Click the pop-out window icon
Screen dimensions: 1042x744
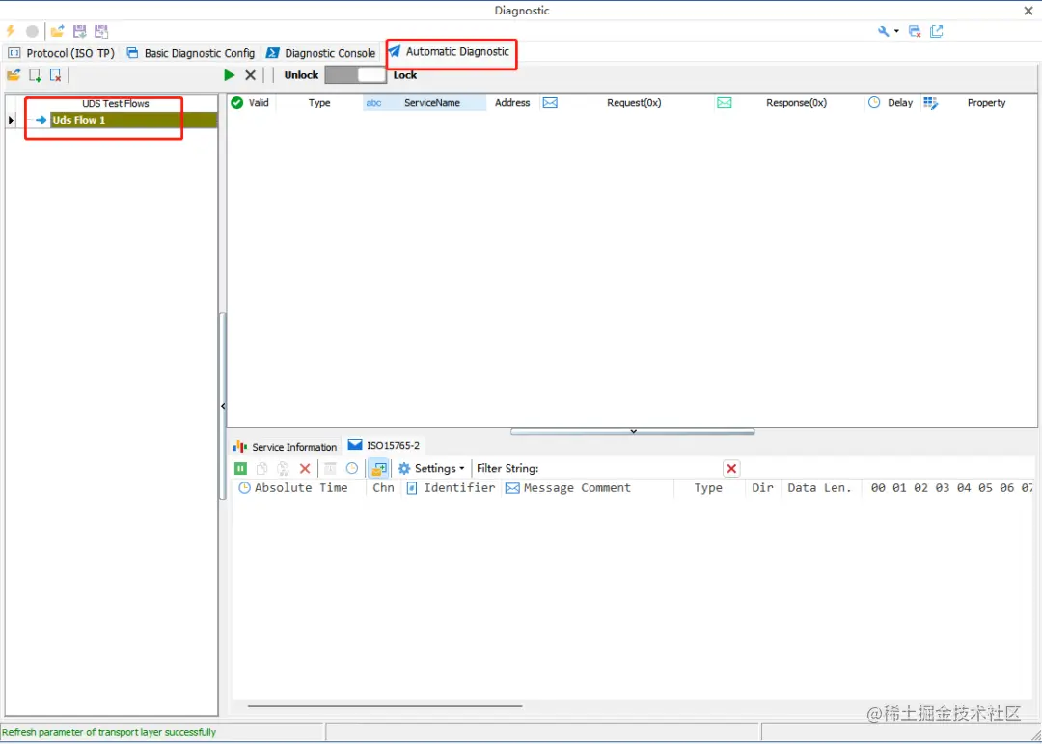[936, 31]
